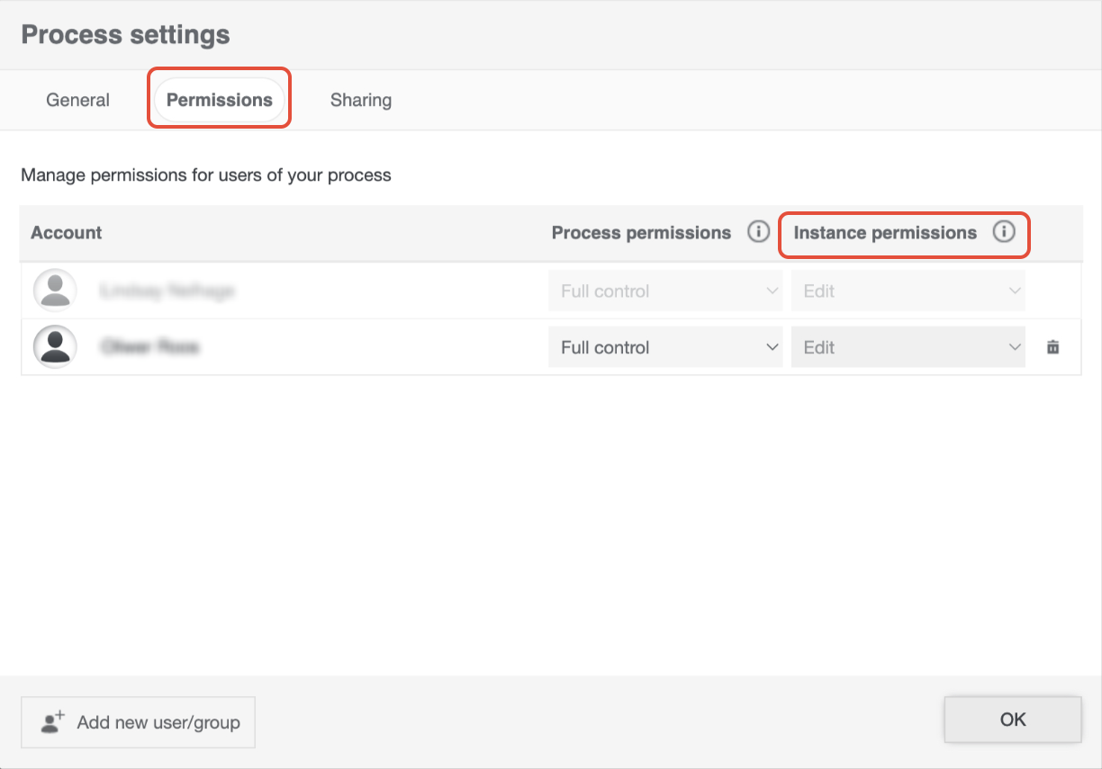1102x769 pixels.
Task: Select the Permissions tab
Action: [x=219, y=100]
